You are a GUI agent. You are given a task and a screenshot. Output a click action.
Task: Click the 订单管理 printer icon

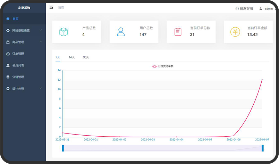click(8, 54)
